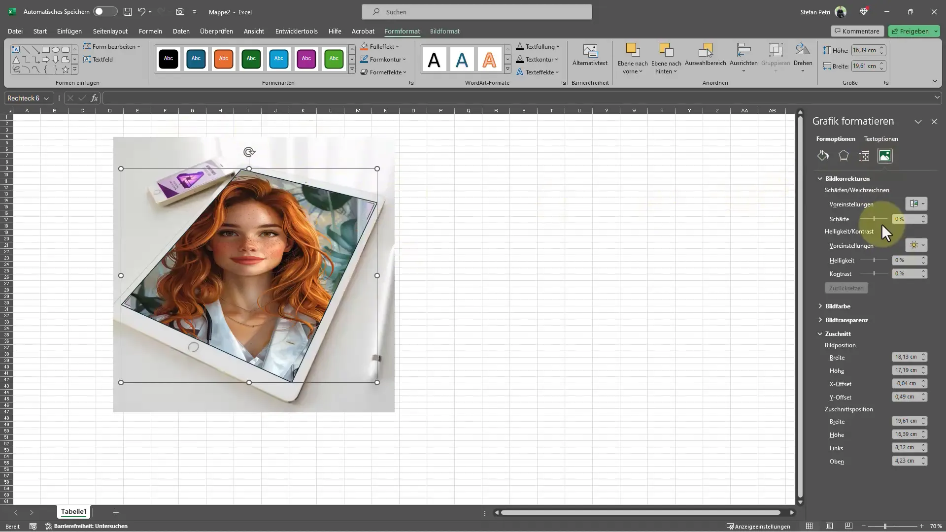Click the Fill & Line bucket icon in pane
The image size is (946, 532).
click(x=823, y=156)
